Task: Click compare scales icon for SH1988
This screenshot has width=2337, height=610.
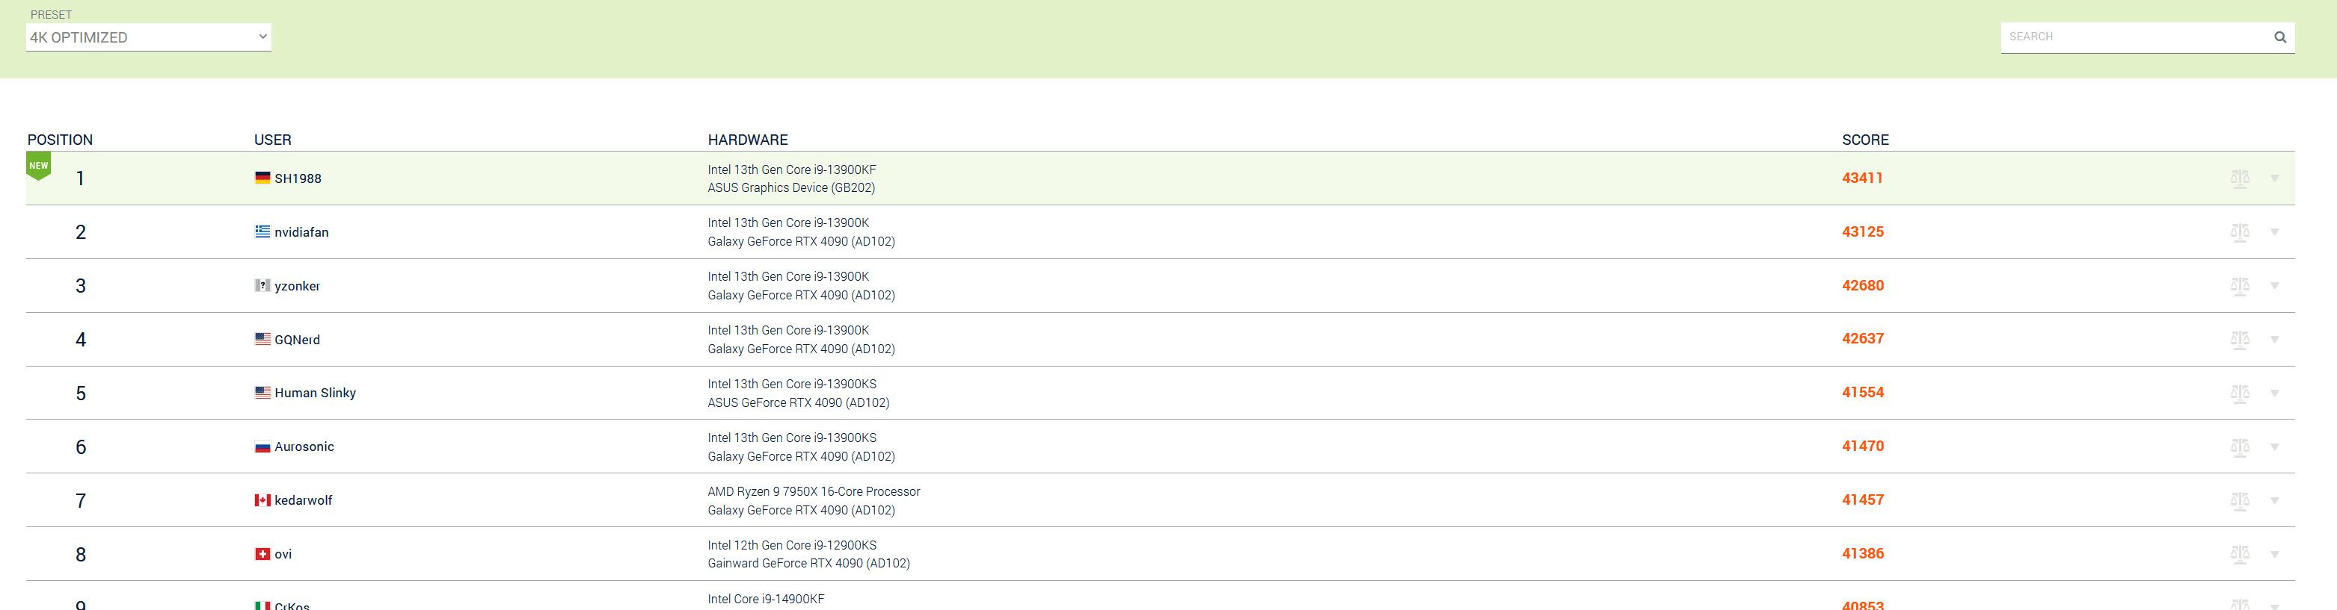Action: click(x=2239, y=178)
